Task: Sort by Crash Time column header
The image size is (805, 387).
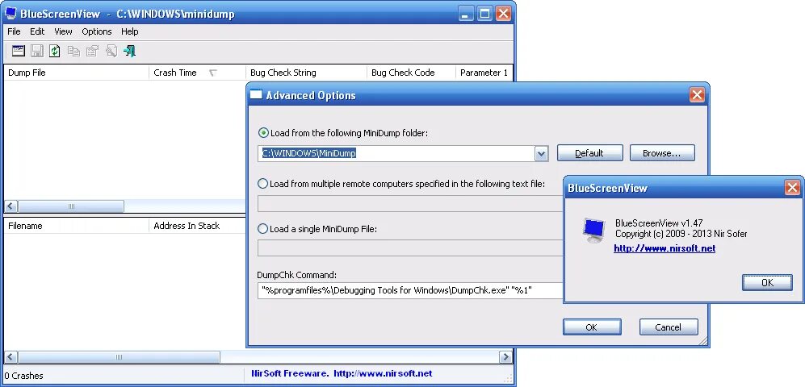Action: coord(197,73)
